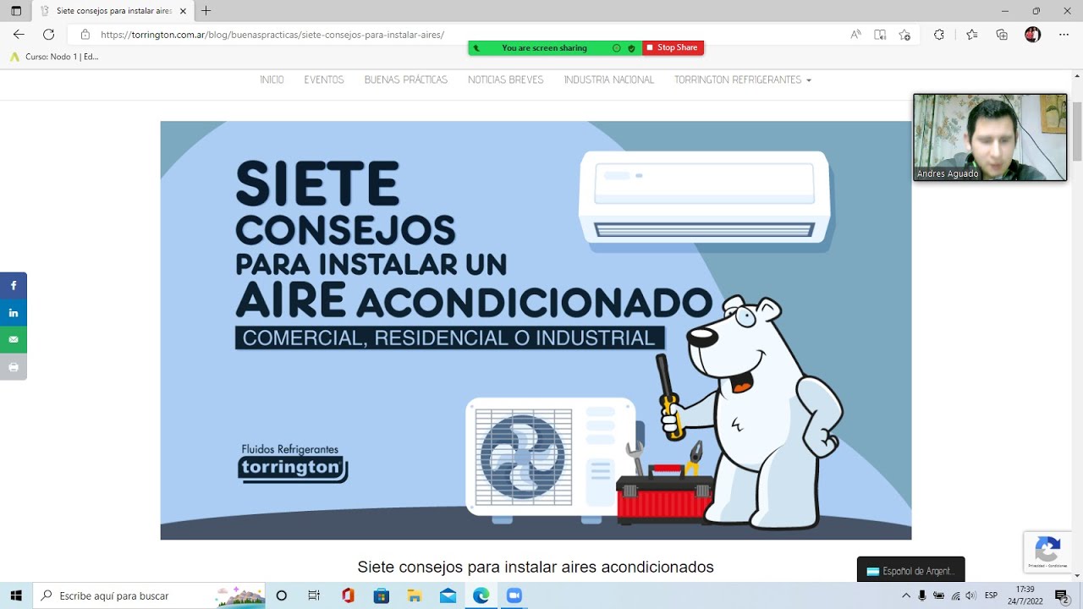Open the Edge profile avatar
This screenshot has height=609, width=1083.
(x=1032, y=35)
